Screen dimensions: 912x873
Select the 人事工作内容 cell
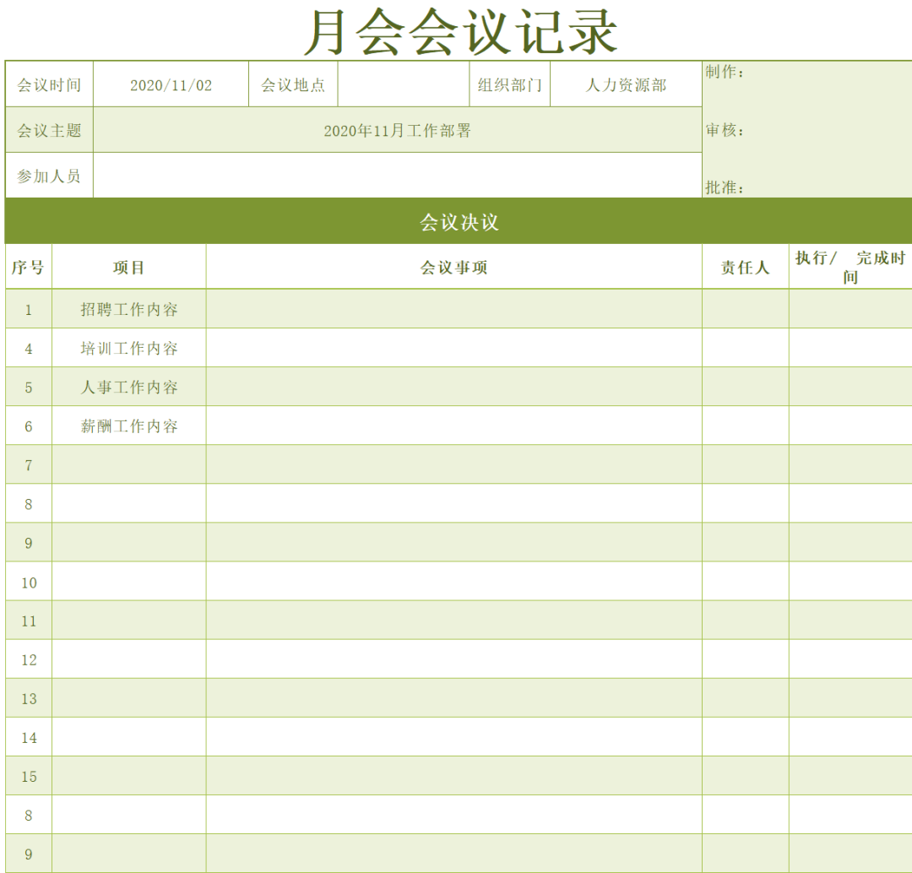point(128,387)
